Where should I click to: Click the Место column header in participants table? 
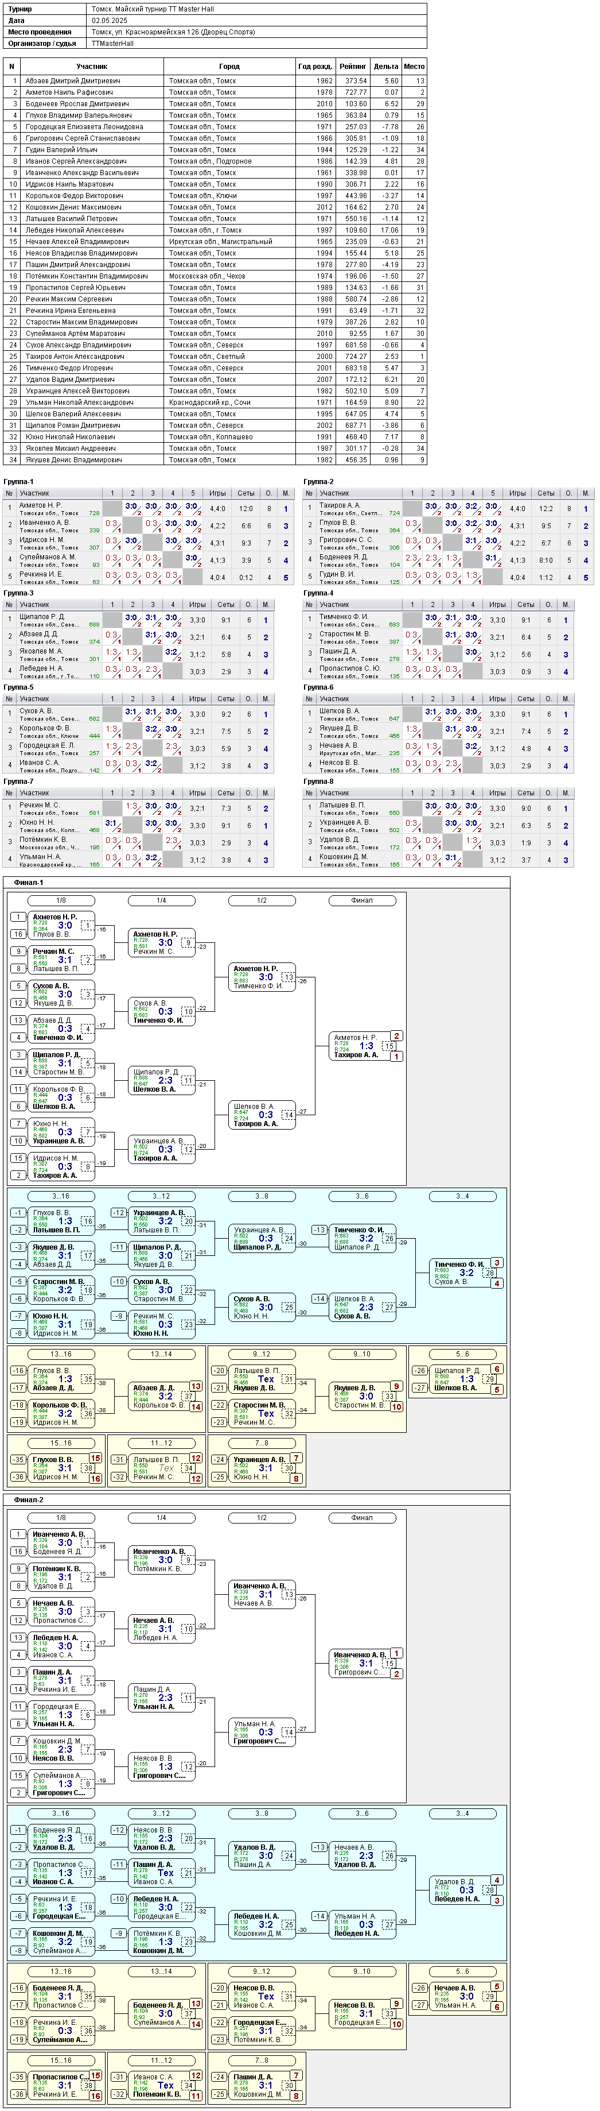coord(414,67)
